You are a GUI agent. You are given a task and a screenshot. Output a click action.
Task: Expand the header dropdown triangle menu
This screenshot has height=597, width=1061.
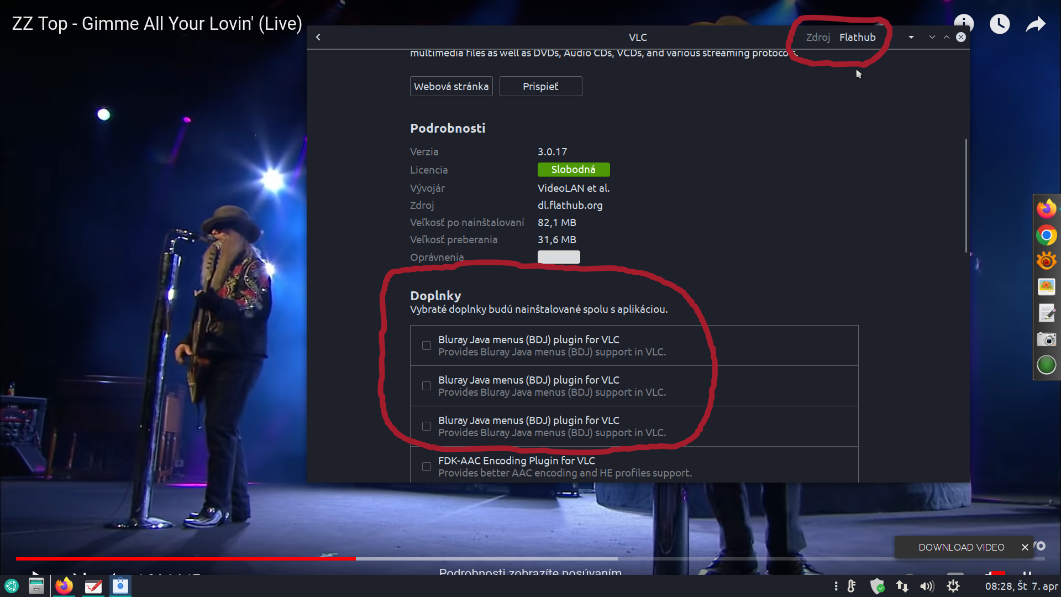click(911, 37)
